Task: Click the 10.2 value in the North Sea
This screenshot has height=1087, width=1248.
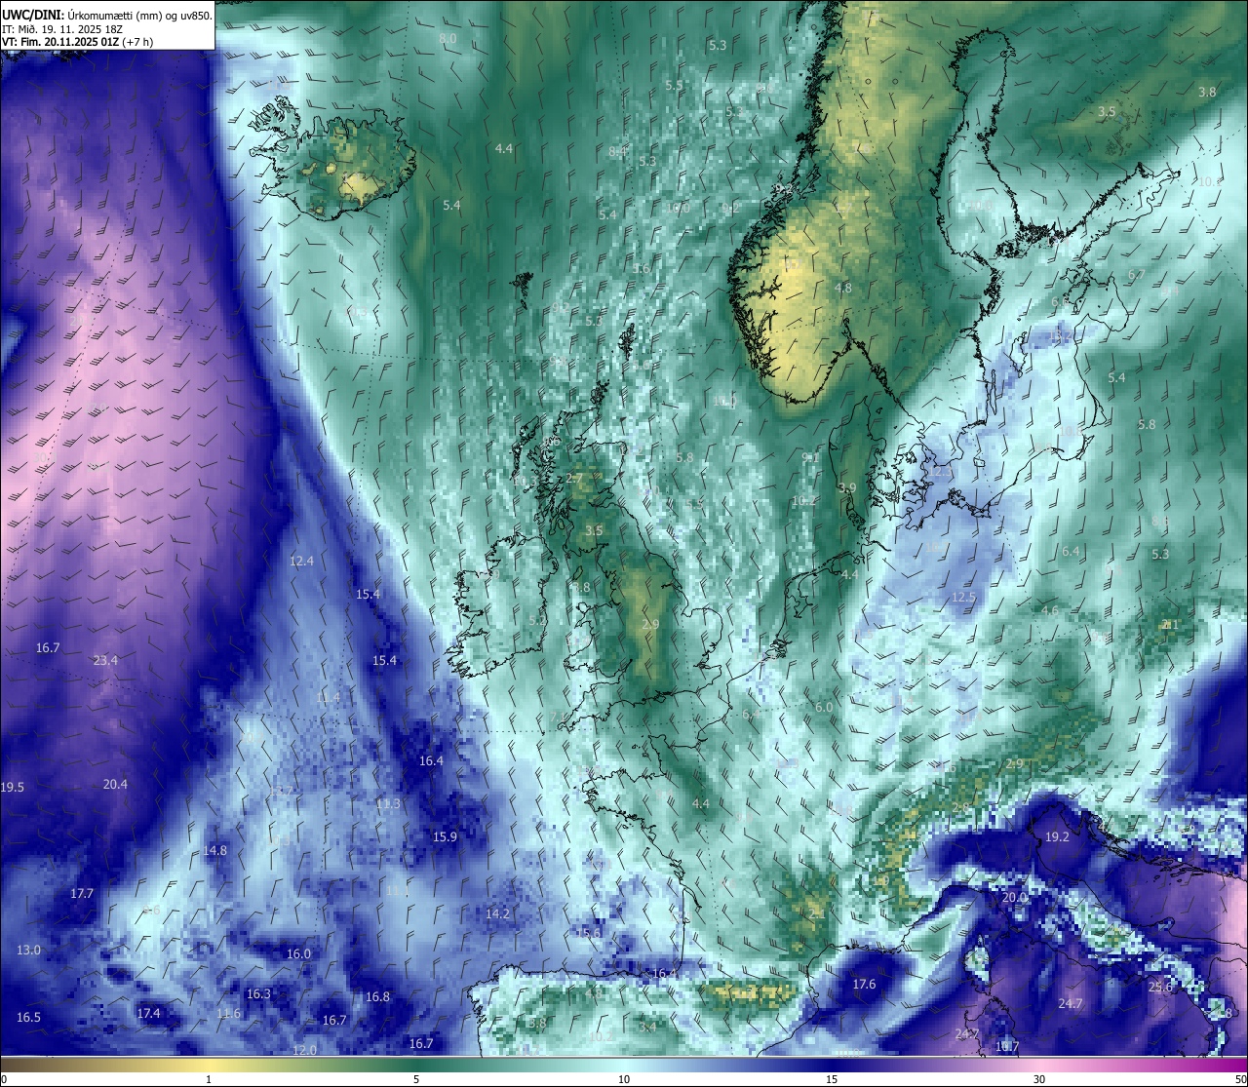Action: (x=803, y=501)
